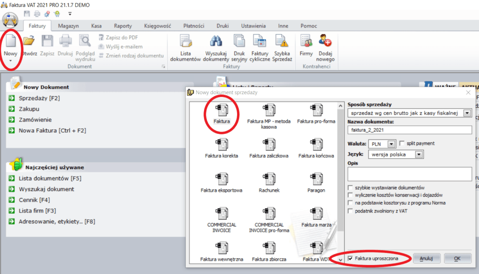Uncheck Faktura uproszczona checkbox

pos(350,259)
